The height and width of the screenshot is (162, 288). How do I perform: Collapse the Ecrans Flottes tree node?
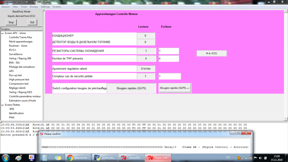coord(3,105)
